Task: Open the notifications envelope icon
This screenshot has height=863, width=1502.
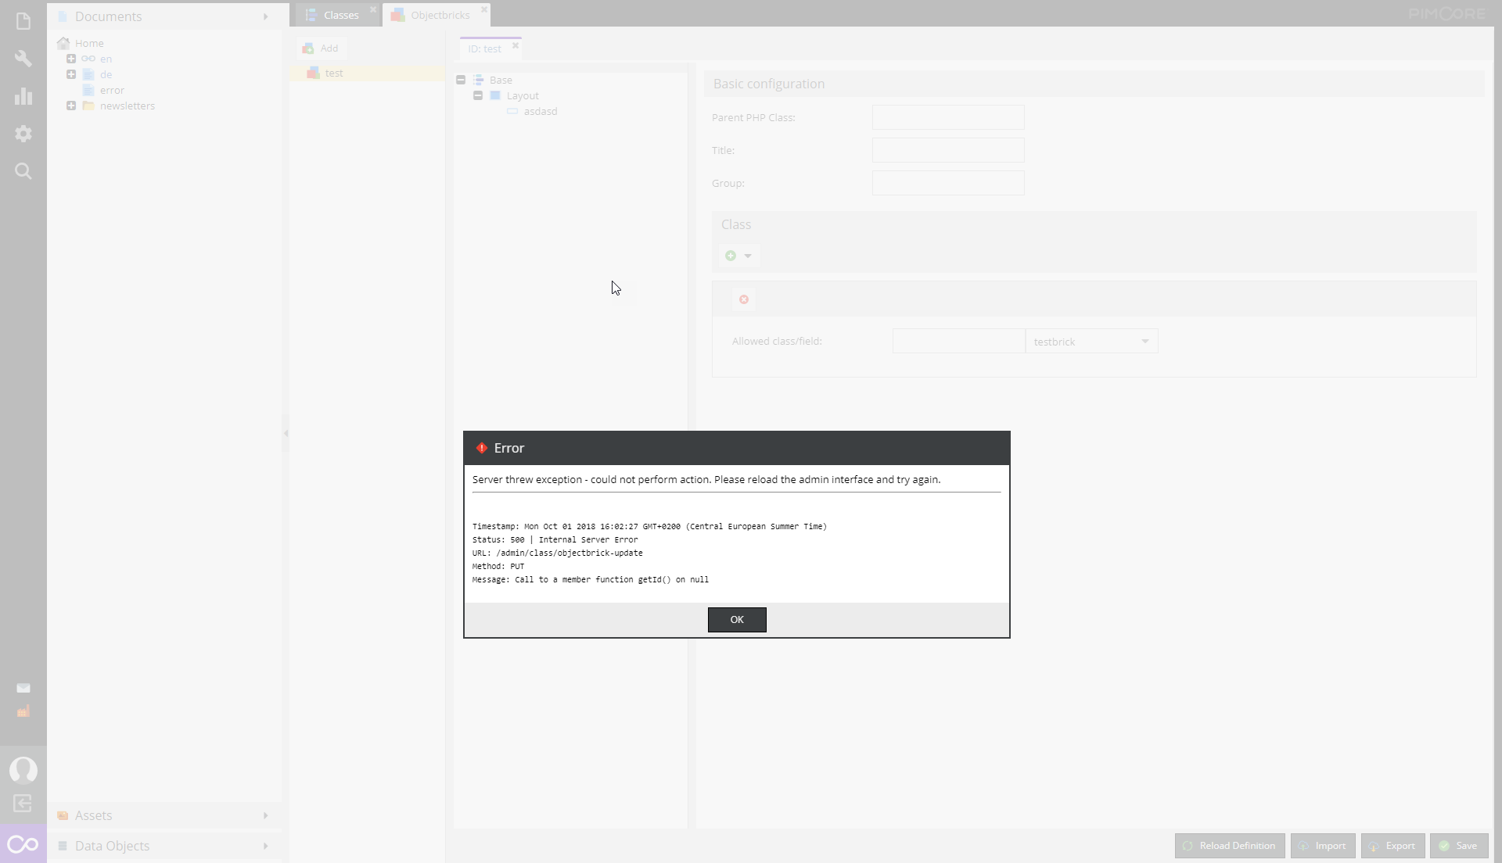Action: [23, 688]
